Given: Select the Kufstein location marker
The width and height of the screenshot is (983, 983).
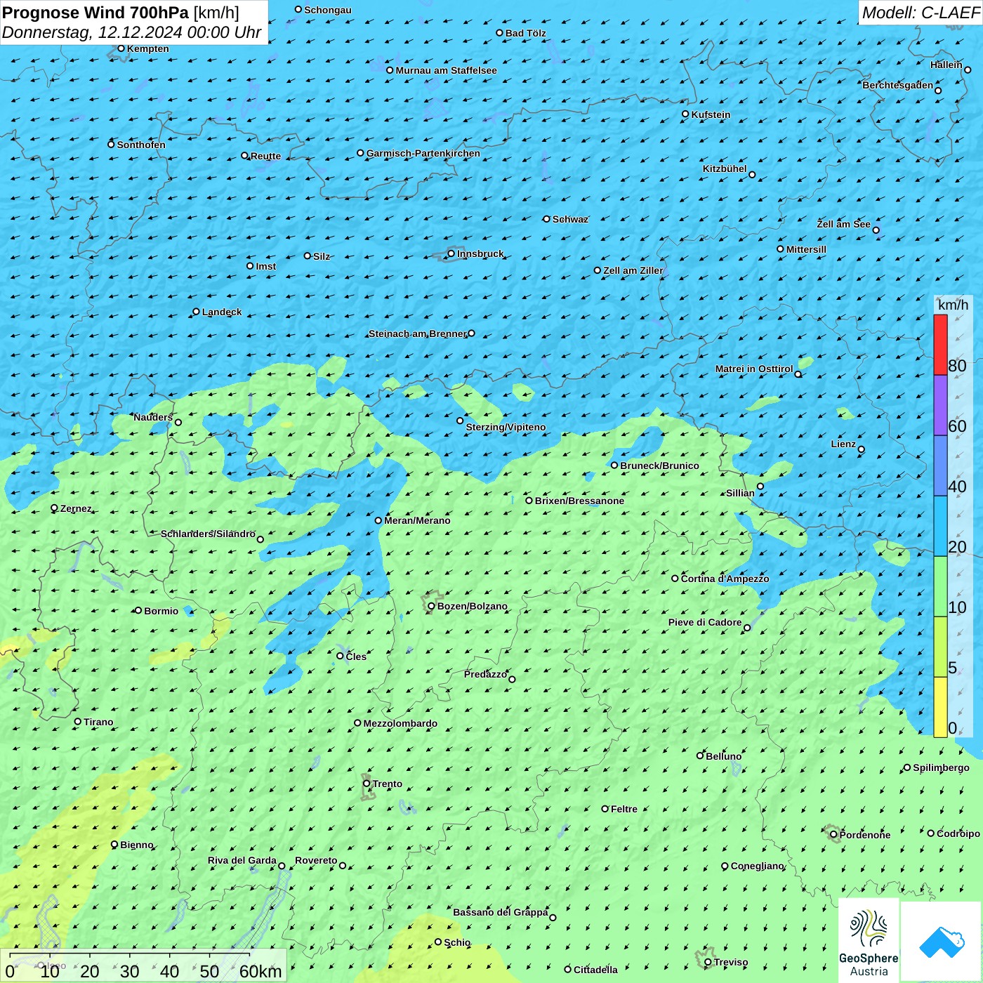Looking at the screenshot, I should [x=685, y=114].
